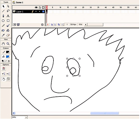Viewport: 140px width, 119px height.
Task: Select the Subselection arrow tool
Action: 8,6
